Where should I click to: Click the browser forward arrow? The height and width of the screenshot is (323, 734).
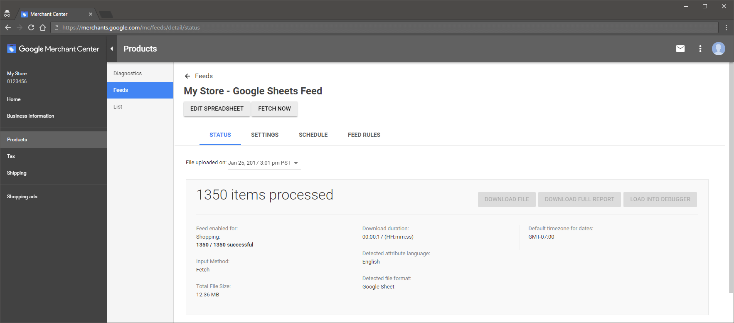click(19, 27)
